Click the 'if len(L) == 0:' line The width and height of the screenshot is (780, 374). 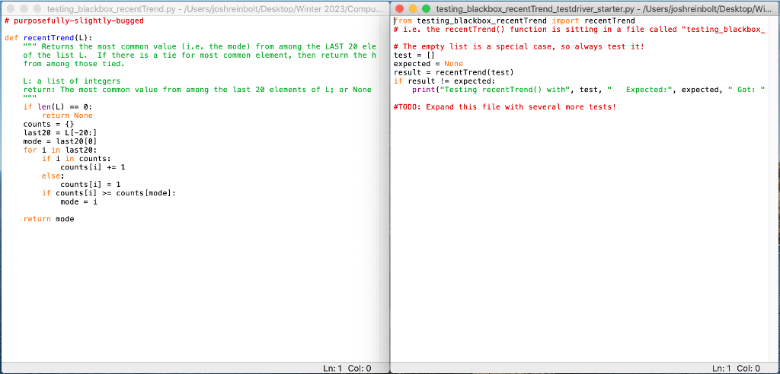pyautogui.click(x=58, y=106)
